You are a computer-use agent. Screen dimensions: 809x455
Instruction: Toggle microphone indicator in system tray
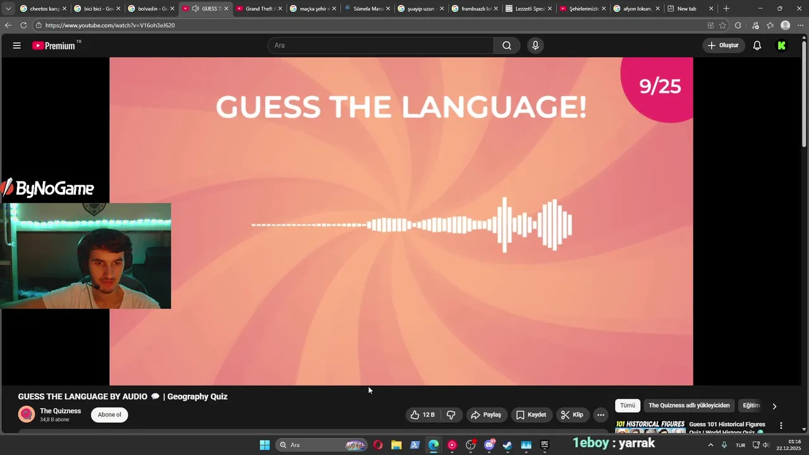(x=724, y=445)
